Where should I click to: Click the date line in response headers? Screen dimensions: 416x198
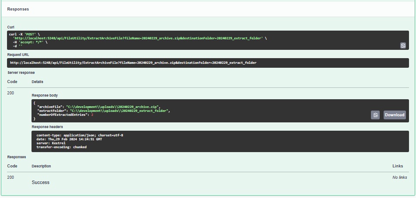point(69,139)
